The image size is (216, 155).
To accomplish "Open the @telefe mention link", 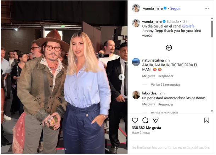I will coord(188,26).
